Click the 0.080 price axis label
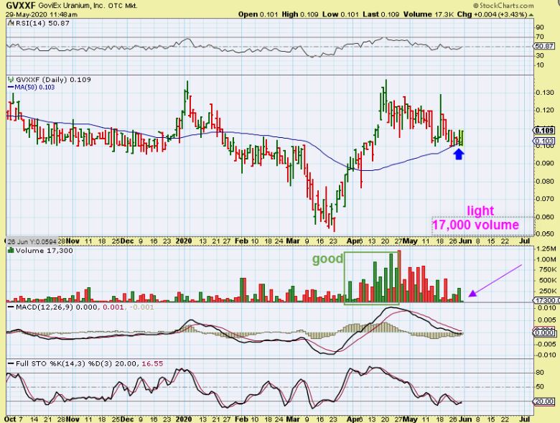This screenshot has height=423, width=560. click(544, 181)
